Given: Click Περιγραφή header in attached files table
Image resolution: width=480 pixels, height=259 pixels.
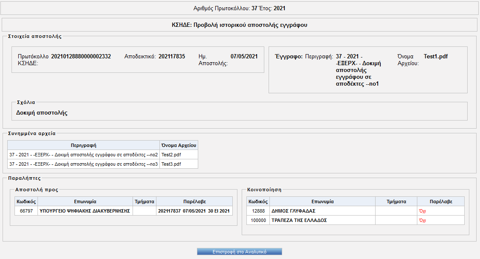Looking at the screenshot, I should coord(84,145).
